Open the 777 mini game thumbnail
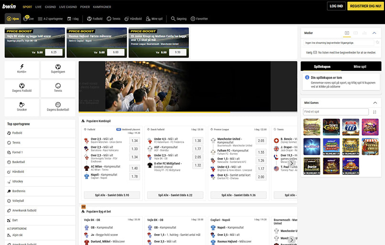The image size is (385, 245). pos(351,127)
